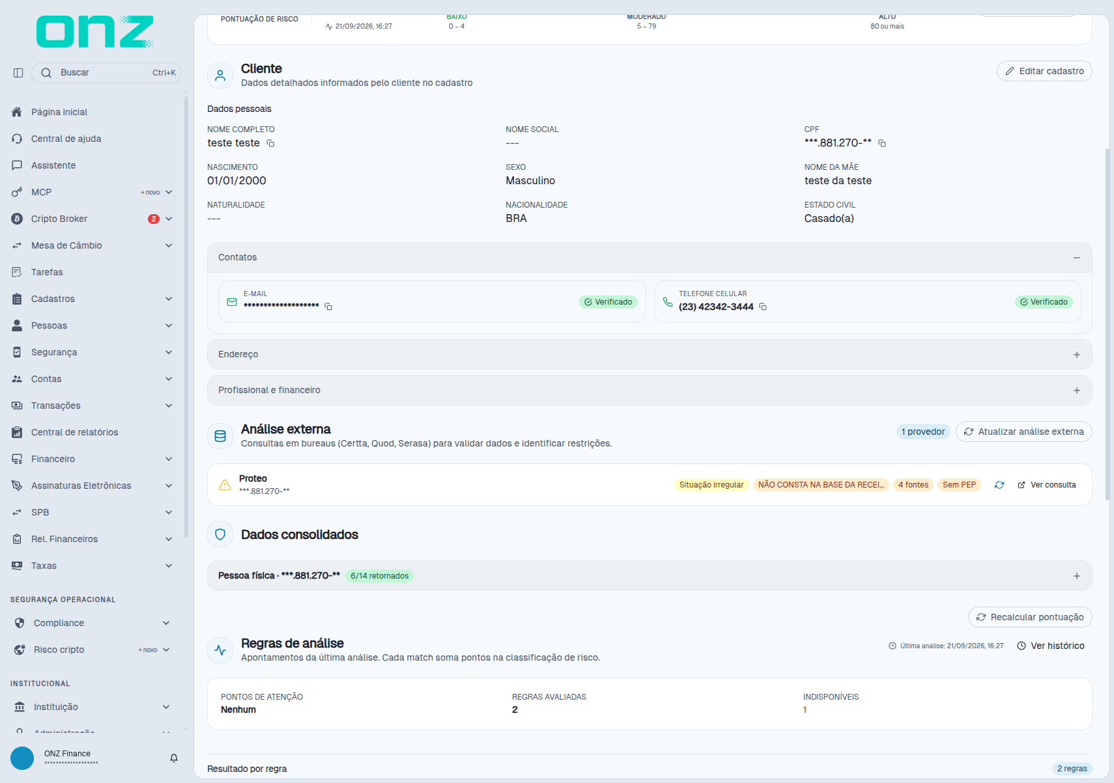This screenshot has height=783, width=1114.
Task: Click the Situação irregular tag
Action: [711, 485]
